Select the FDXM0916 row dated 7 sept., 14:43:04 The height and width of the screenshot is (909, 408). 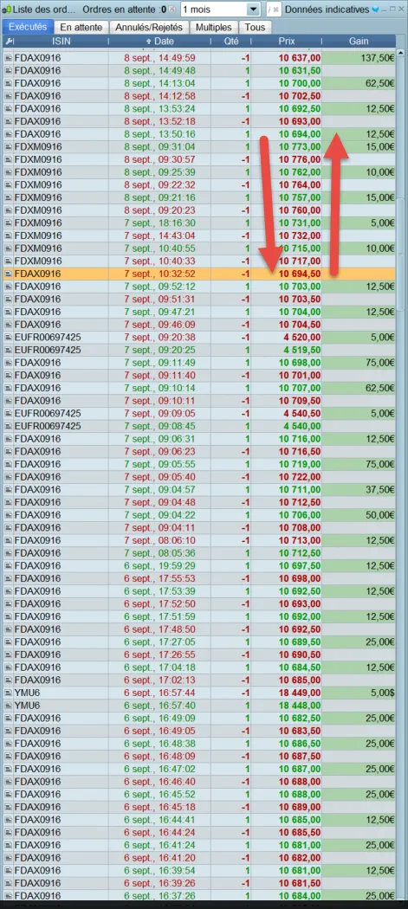(199, 236)
